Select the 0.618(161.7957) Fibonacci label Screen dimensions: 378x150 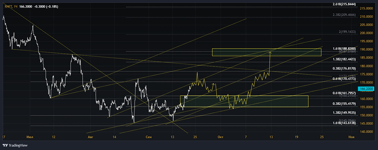(344, 93)
